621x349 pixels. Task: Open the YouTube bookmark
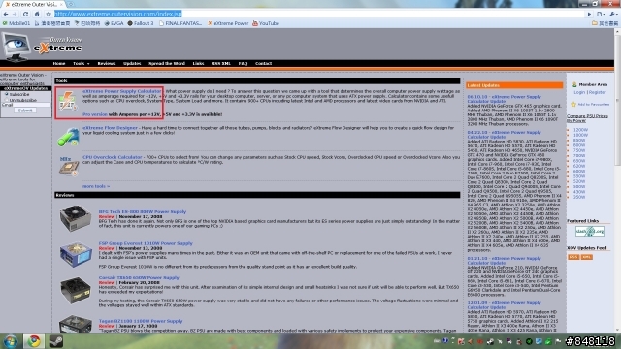(266, 23)
